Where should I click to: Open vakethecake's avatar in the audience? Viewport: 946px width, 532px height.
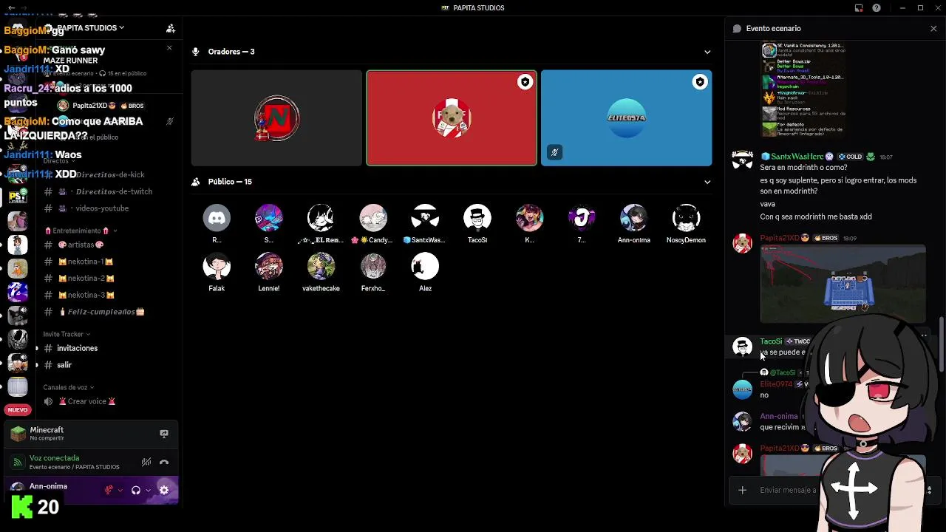(x=321, y=267)
